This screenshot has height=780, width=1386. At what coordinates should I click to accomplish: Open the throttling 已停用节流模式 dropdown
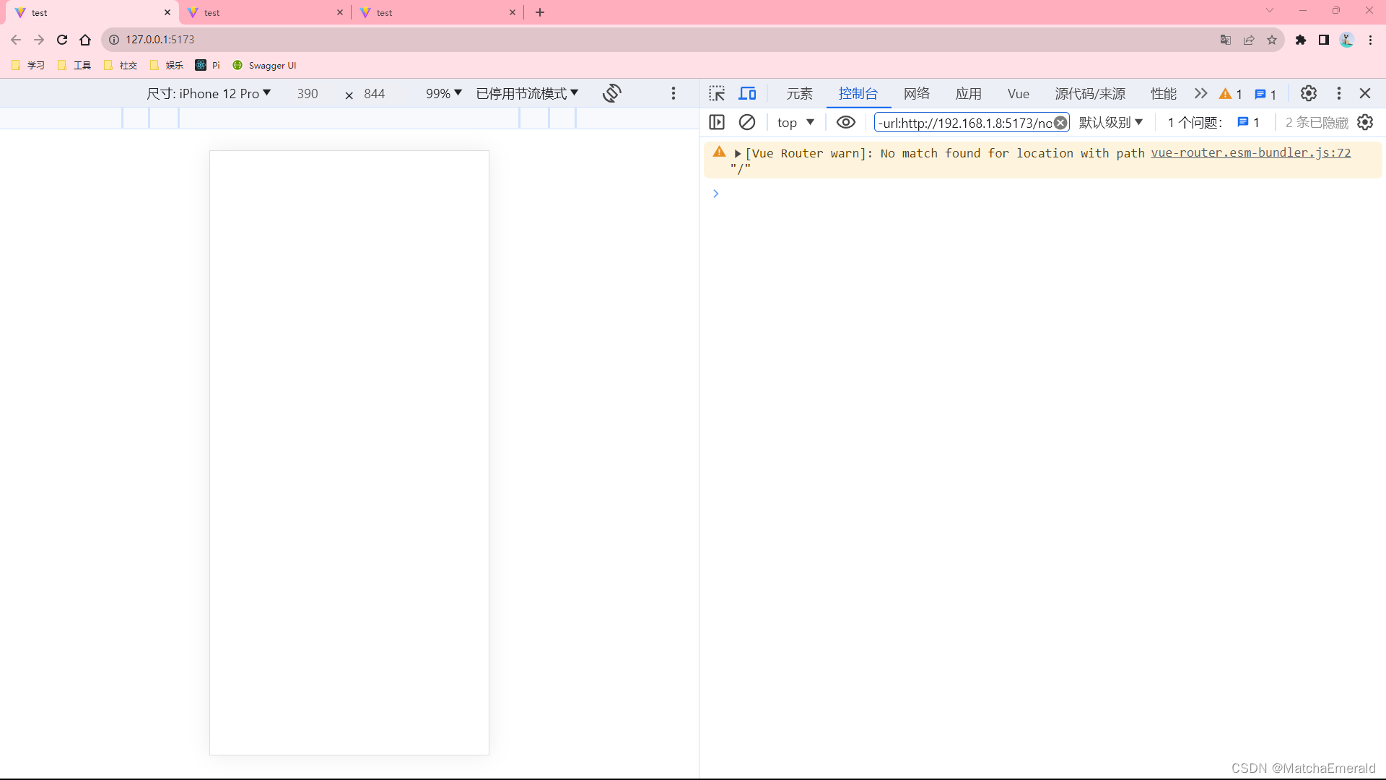tap(528, 94)
